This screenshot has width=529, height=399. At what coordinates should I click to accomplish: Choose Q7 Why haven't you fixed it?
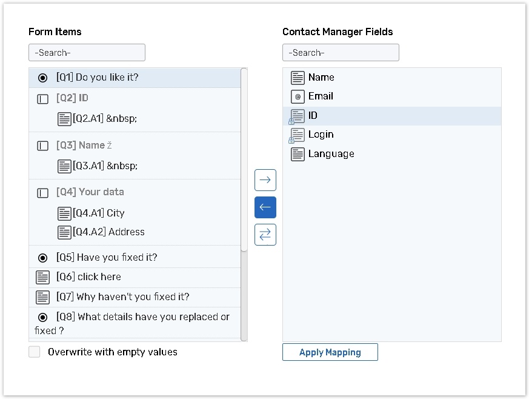coord(133,297)
